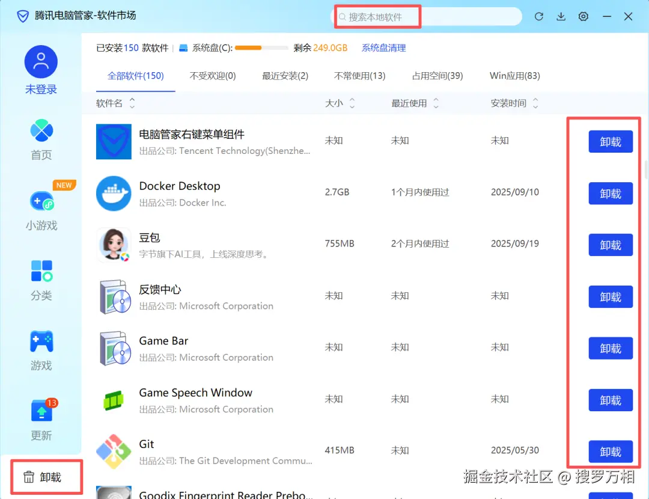The image size is (649, 499).
Task: Click the NEW badge on 小游戏
Action: pyautogui.click(x=64, y=185)
